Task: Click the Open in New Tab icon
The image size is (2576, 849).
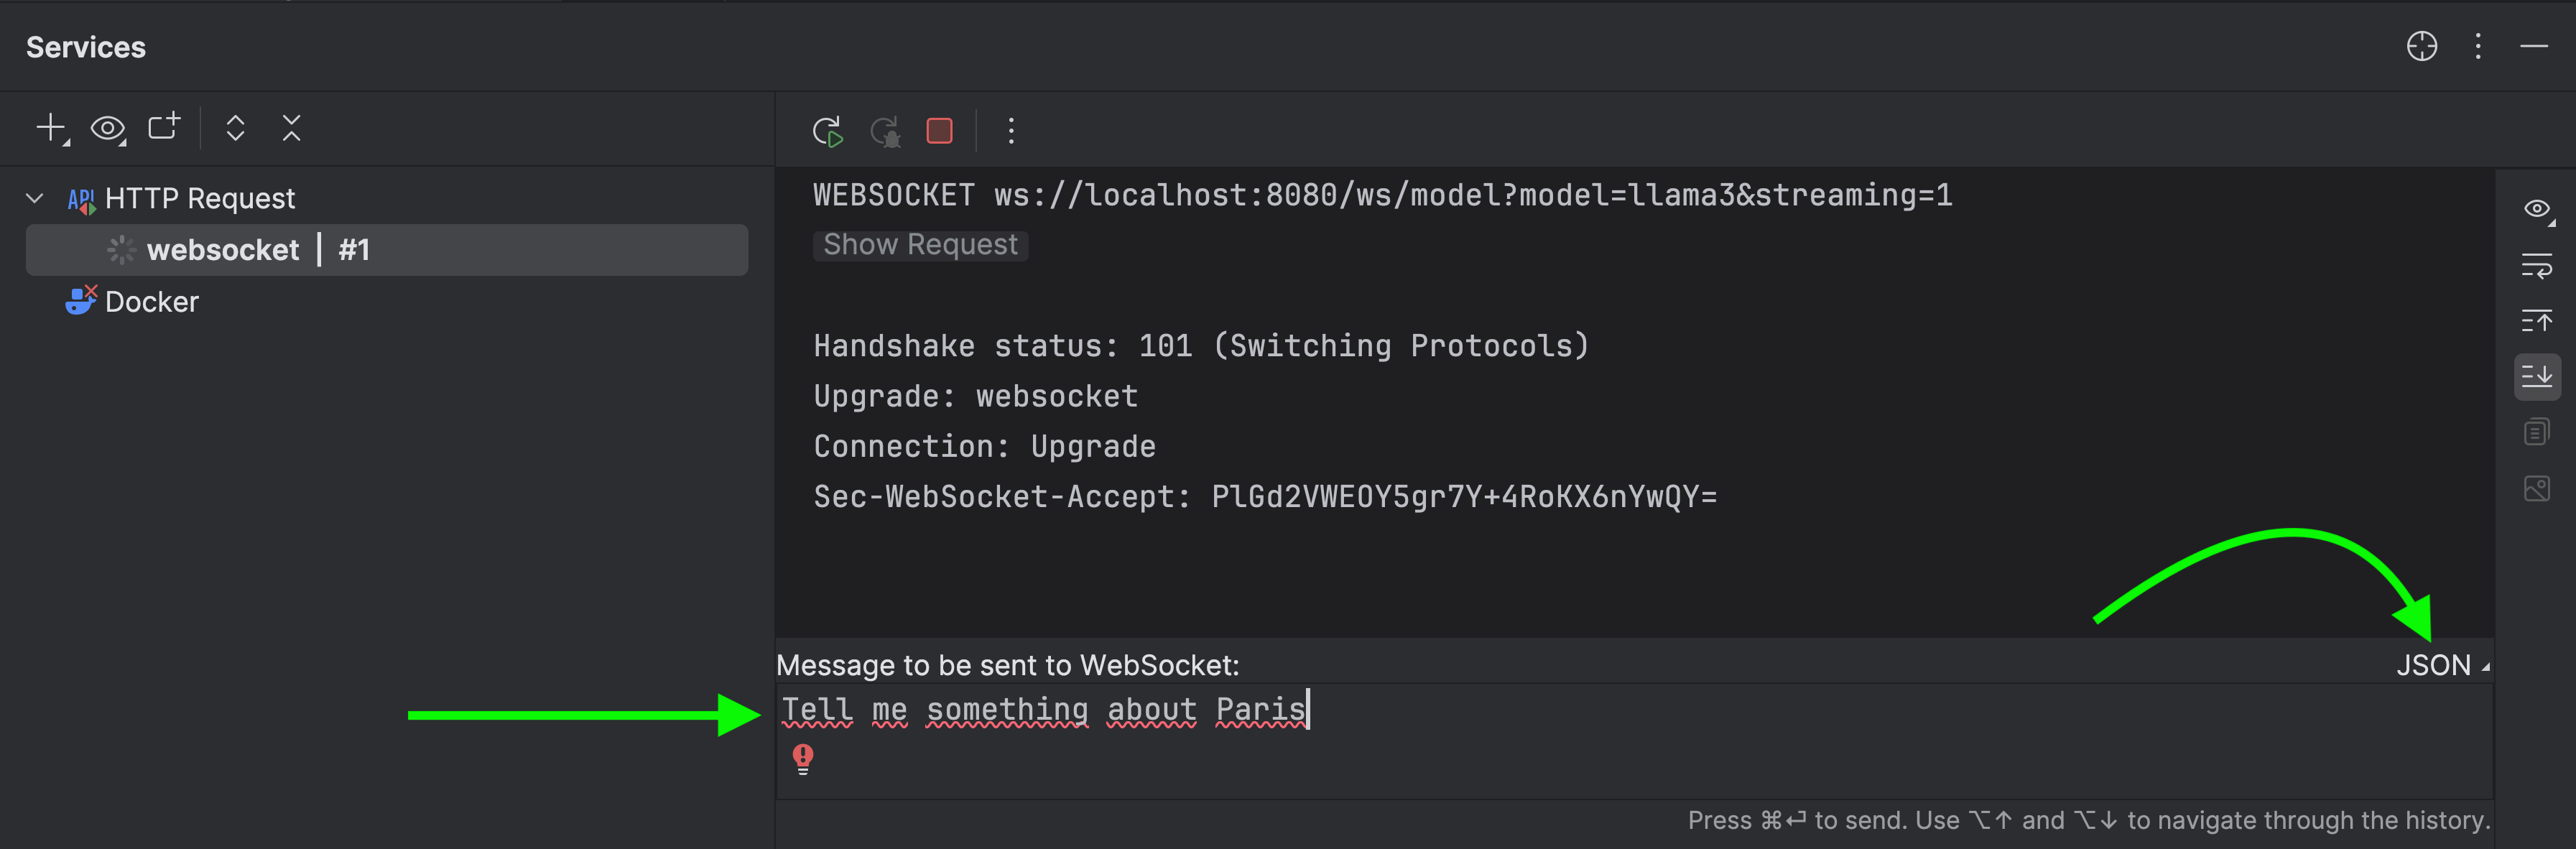Action: [x=164, y=127]
